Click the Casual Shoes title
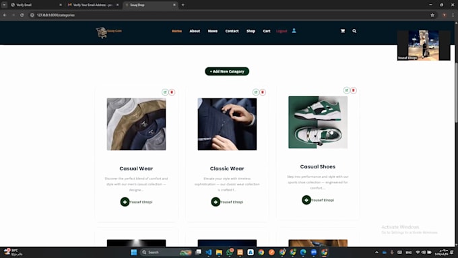This screenshot has width=458, height=258. pos(318,167)
